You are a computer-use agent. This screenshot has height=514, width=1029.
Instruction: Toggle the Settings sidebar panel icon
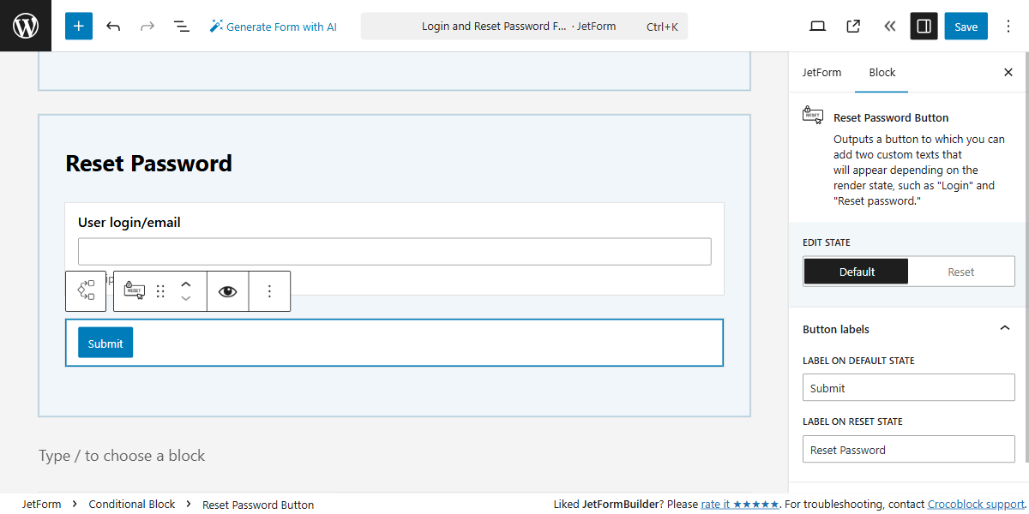[924, 26]
